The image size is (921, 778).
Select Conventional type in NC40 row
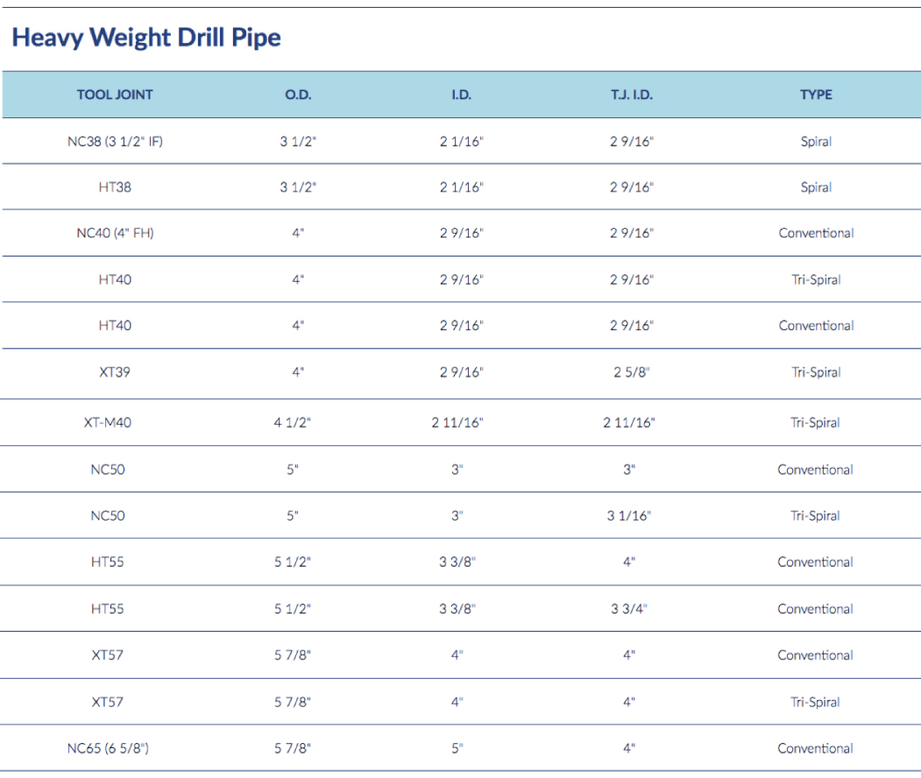[816, 233]
